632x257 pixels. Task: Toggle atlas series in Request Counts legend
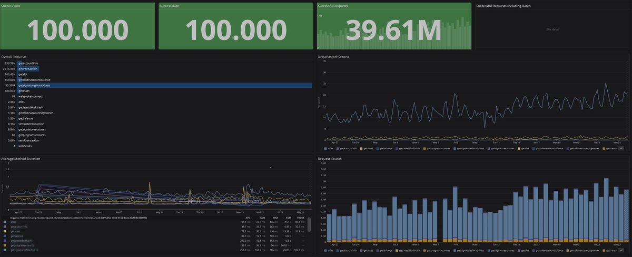tap(329, 251)
